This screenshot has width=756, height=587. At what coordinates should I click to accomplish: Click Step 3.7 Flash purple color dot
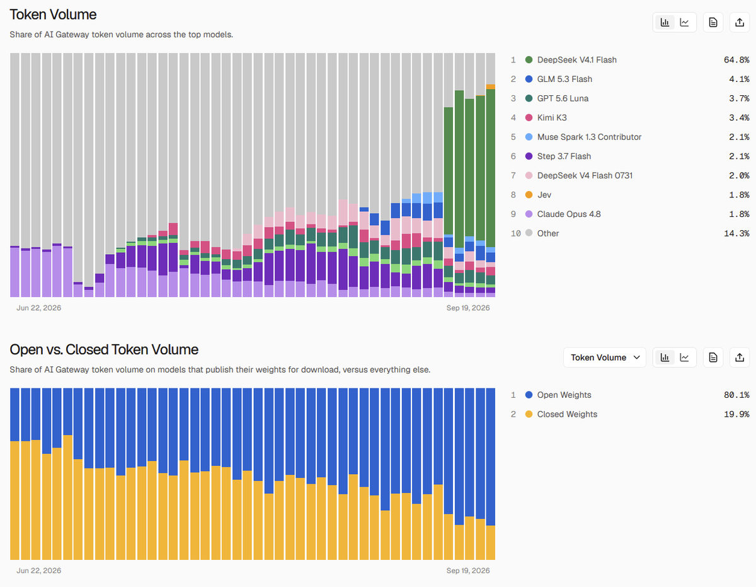pyautogui.click(x=529, y=156)
